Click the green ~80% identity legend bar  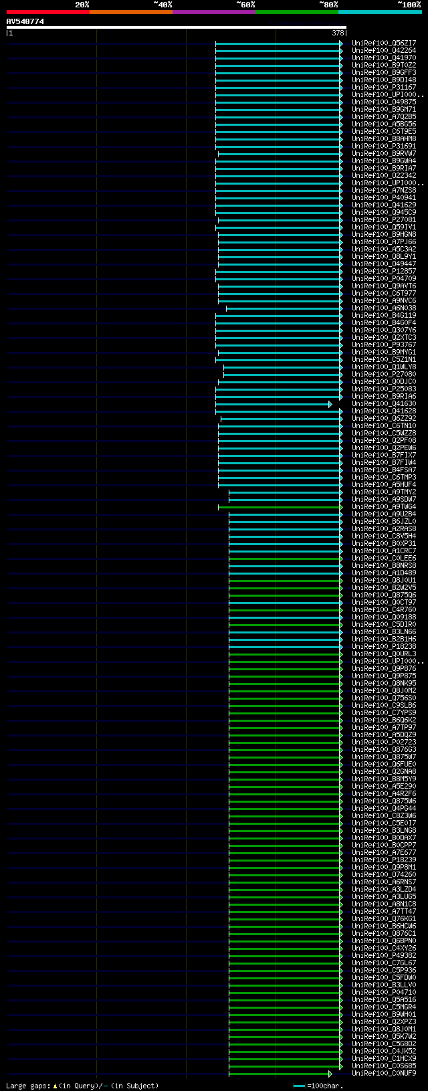click(297, 12)
